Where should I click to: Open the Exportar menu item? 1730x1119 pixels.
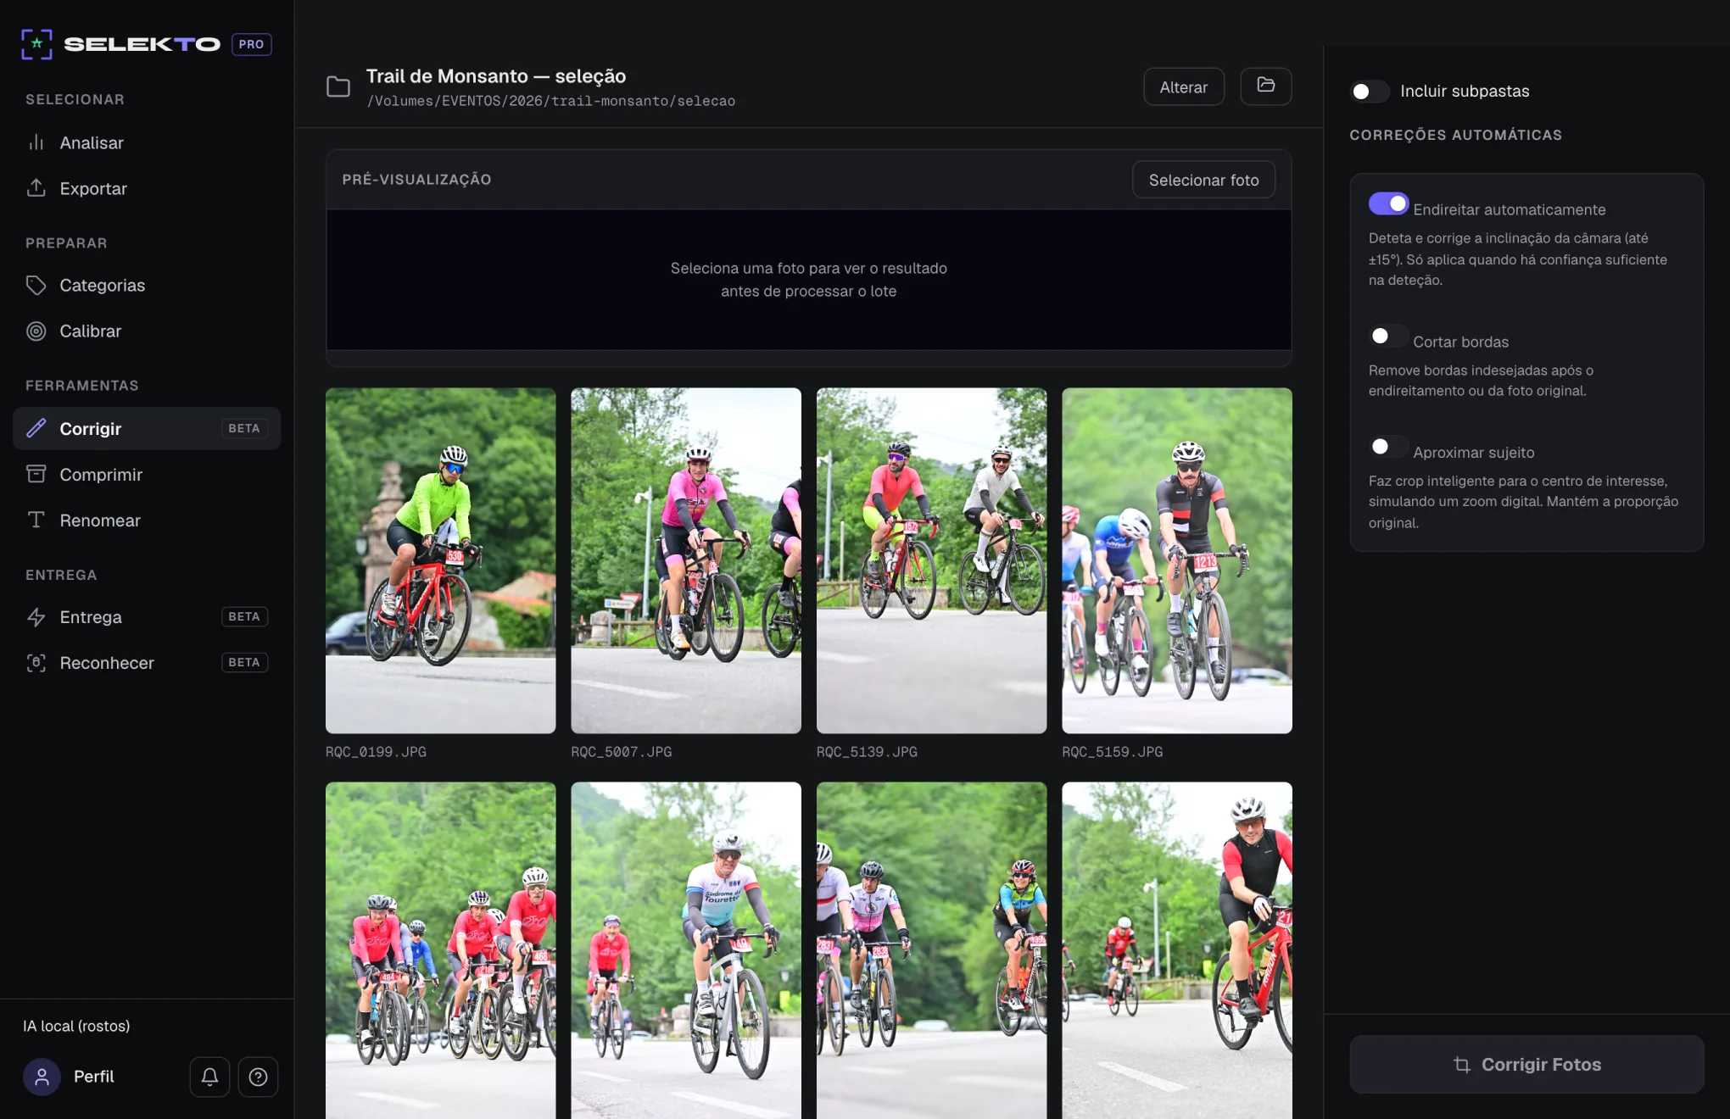pos(147,188)
